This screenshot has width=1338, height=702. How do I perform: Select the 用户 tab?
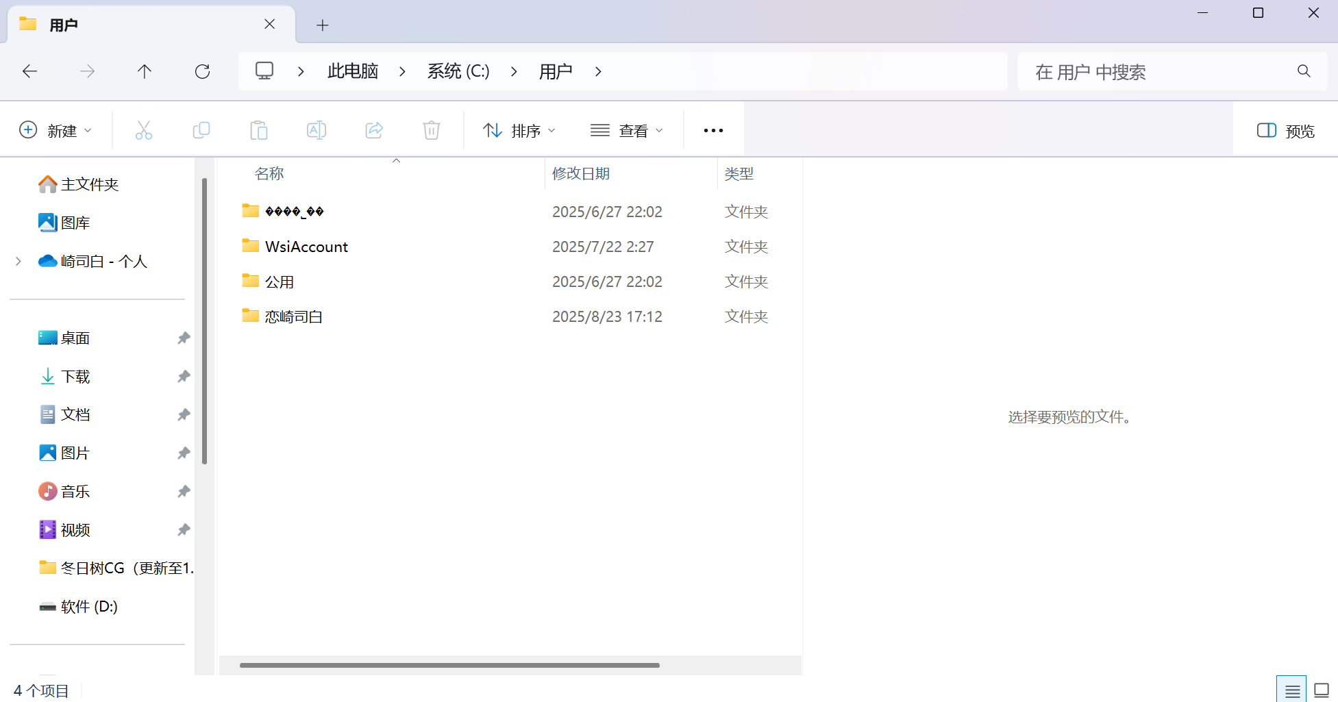[151, 25]
